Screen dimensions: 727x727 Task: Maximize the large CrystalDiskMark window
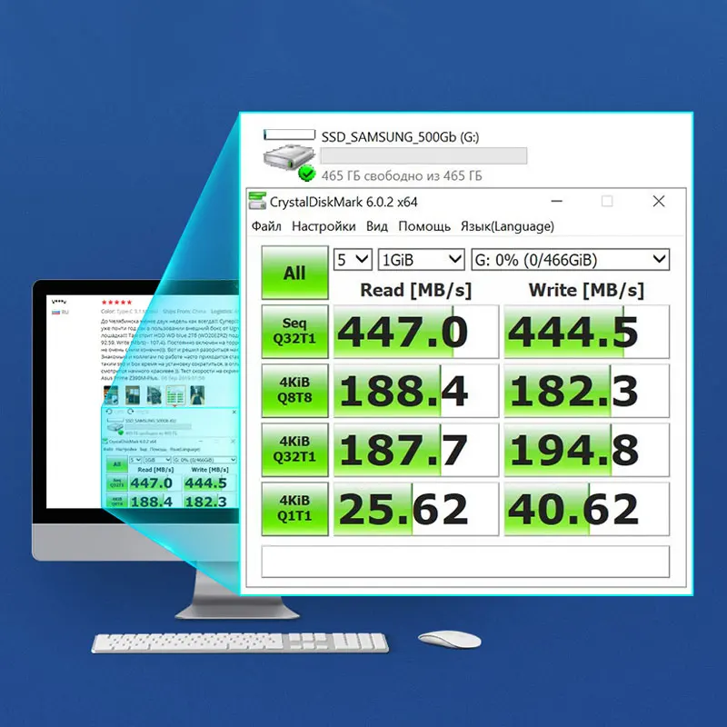point(607,201)
